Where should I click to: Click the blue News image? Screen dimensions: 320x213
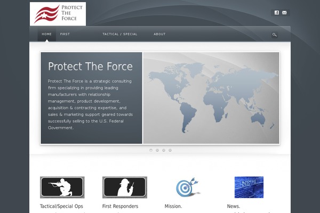(x=249, y=187)
